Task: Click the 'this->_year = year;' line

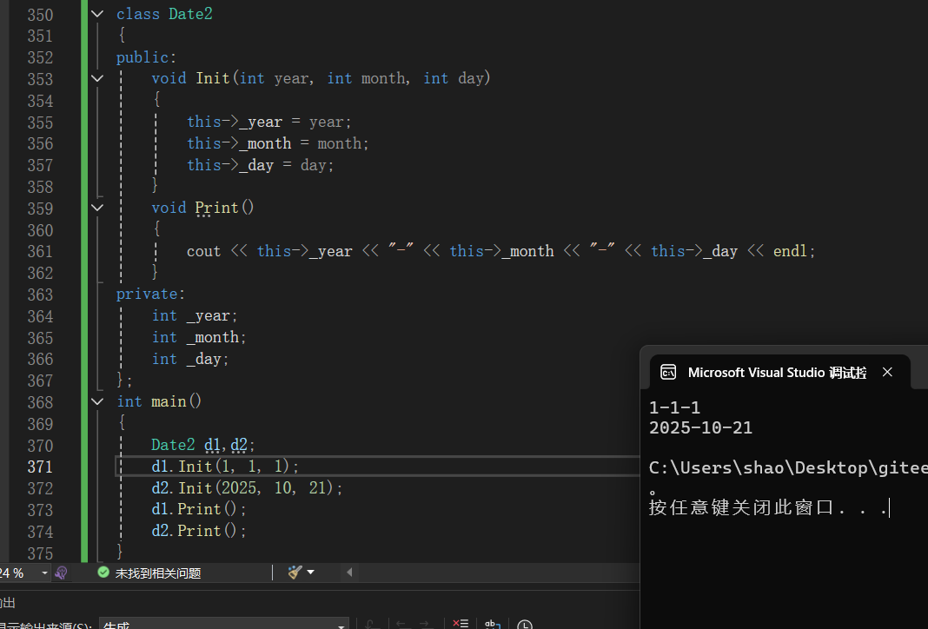Action: click(x=269, y=122)
